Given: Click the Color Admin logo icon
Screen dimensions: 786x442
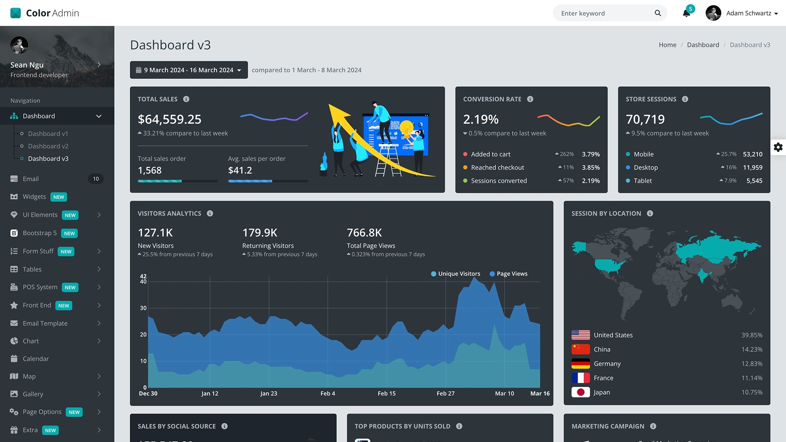Looking at the screenshot, I should click(x=16, y=13).
